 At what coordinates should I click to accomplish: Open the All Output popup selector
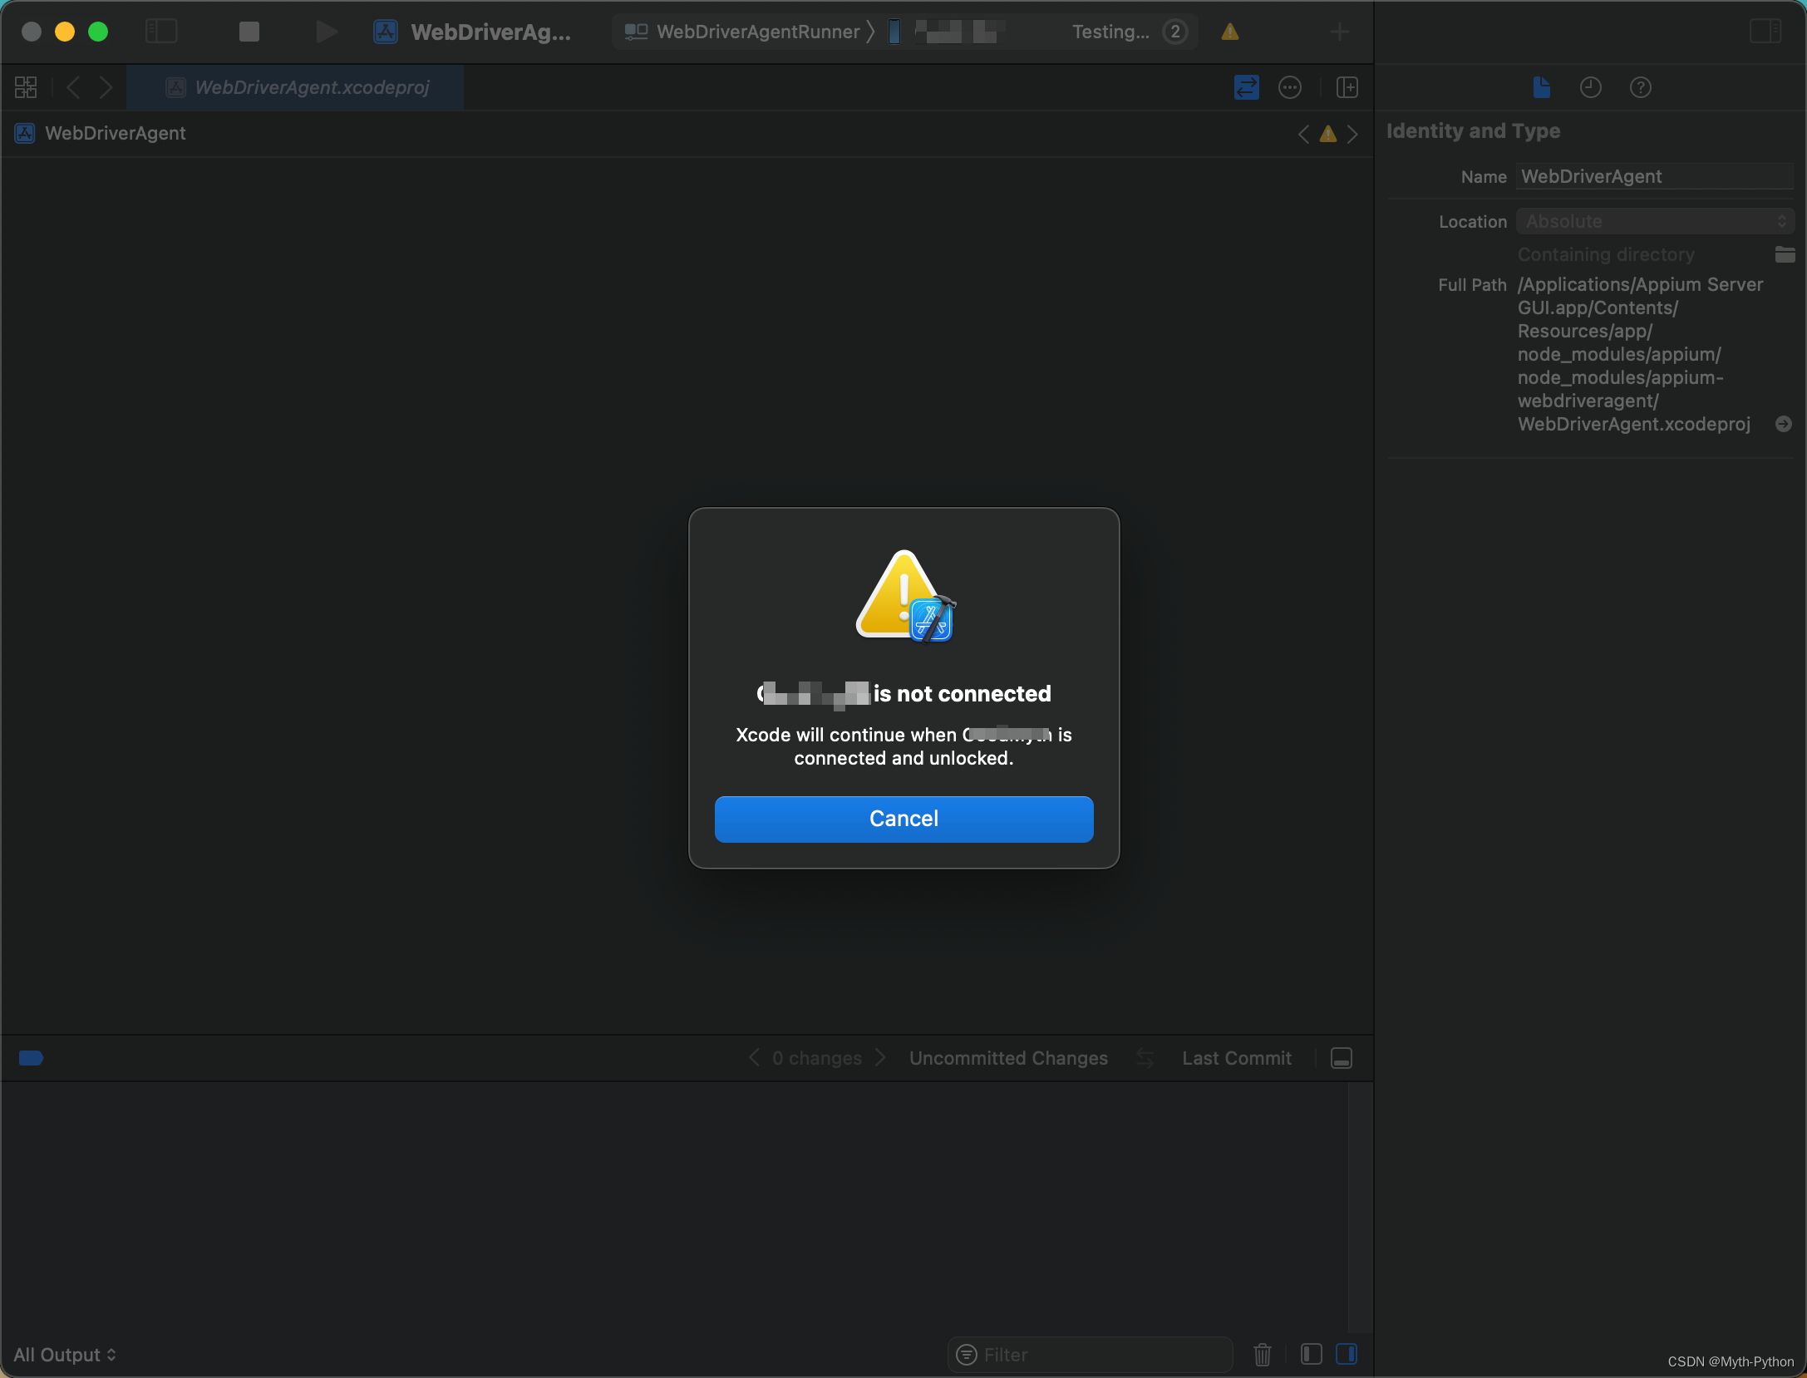[65, 1355]
